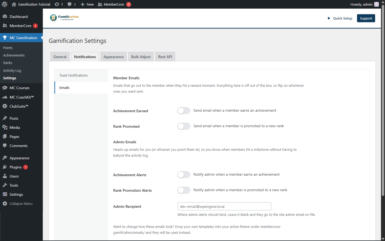Image resolution: width=385 pixels, height=241 pixels.
Task: Open MC Courses graduation cap icon
Action: 5,88
